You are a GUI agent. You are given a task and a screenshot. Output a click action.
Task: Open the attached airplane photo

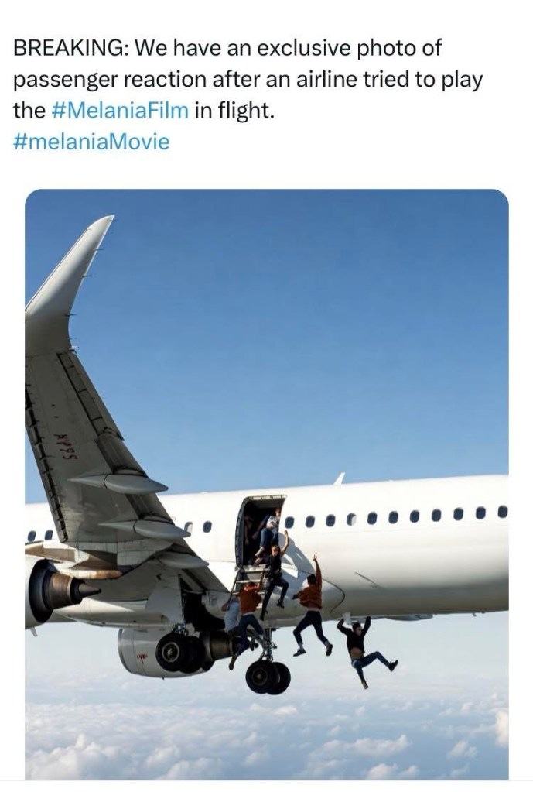pos(266,484)
